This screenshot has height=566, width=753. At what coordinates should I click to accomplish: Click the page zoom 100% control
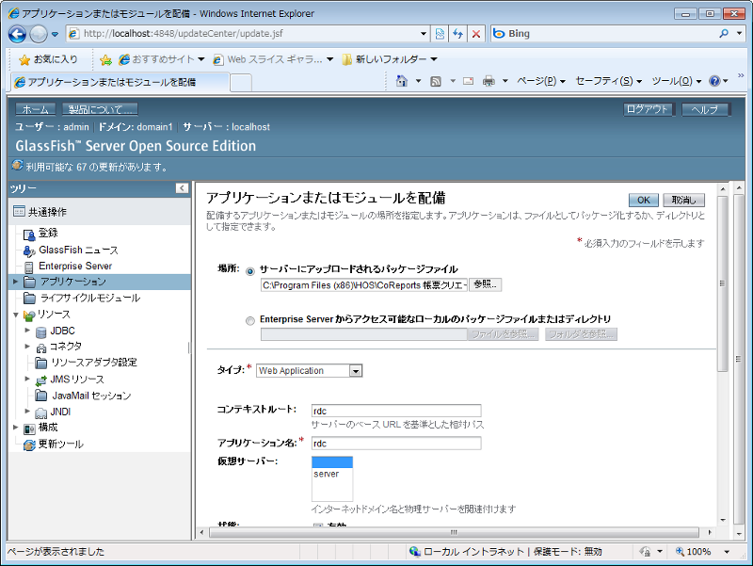[702, 552]
